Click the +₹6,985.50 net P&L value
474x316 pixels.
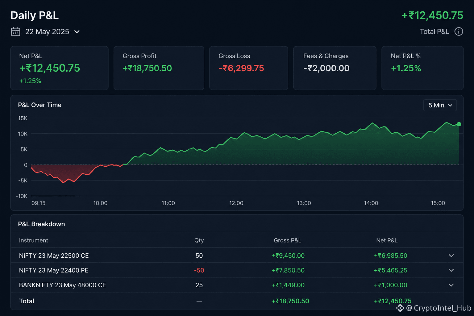click(x=390, y=256)
